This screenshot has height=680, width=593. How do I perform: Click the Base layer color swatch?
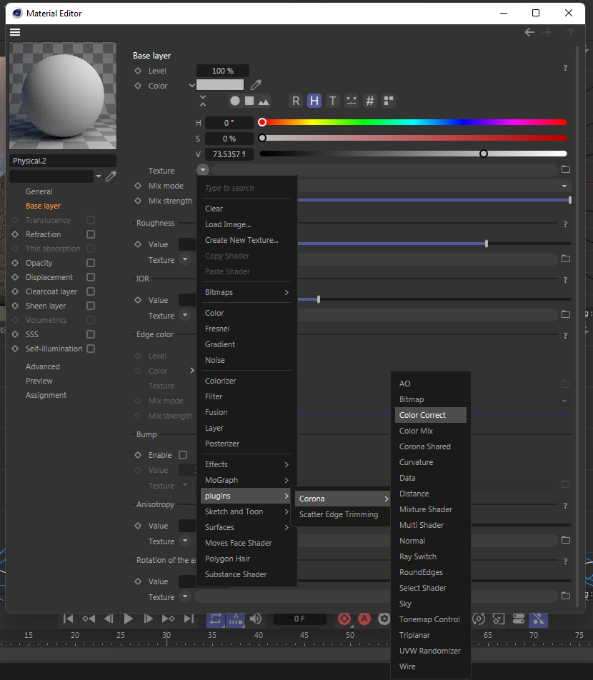[220, 84]
